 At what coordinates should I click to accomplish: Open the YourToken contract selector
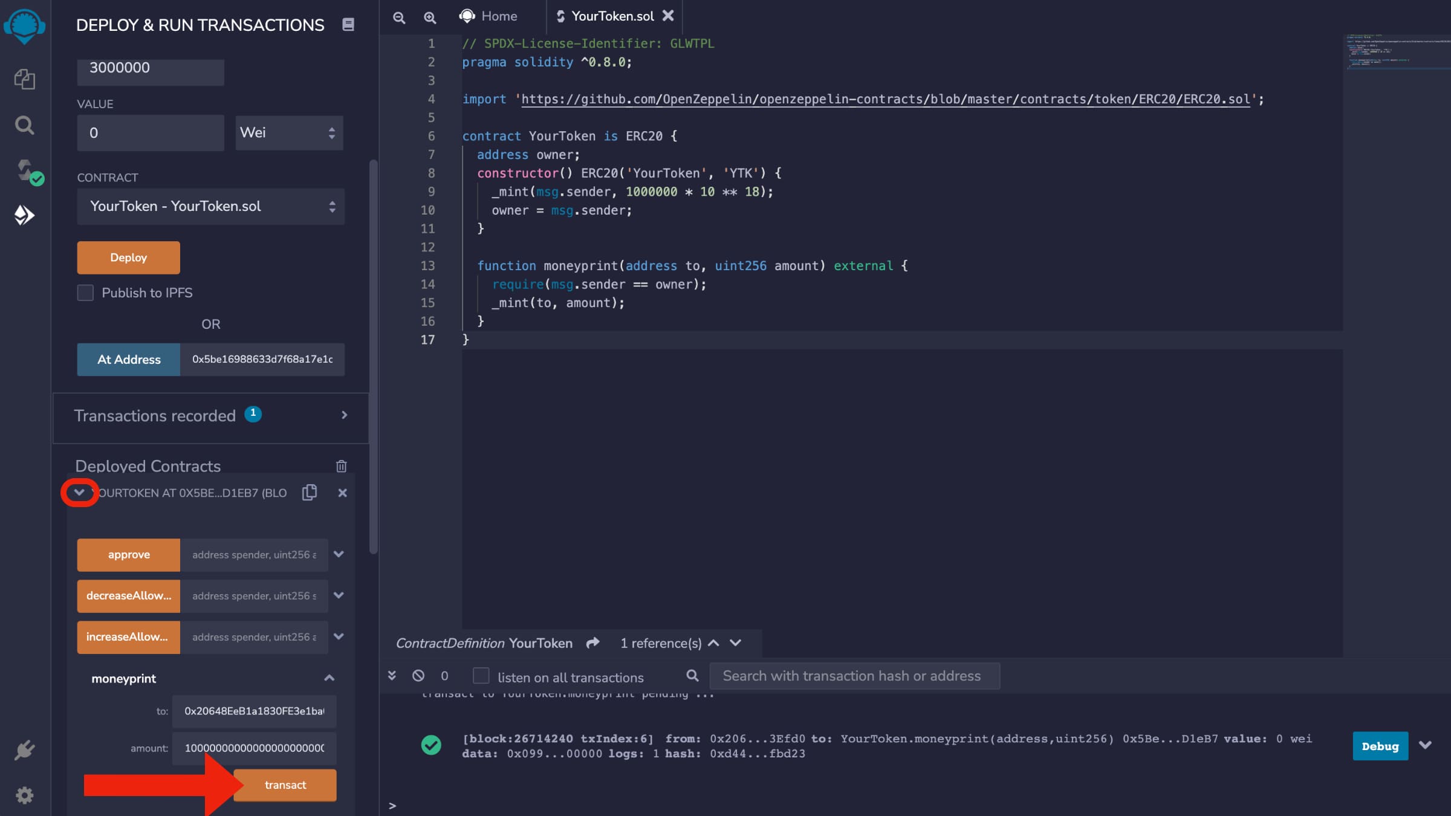[210, 207]
